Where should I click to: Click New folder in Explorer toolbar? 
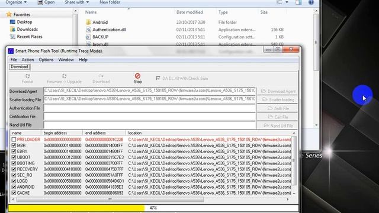[x=110, y=2]
